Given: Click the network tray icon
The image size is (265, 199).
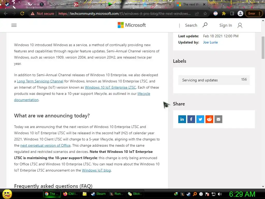Looking at the screenshot, I should (x=214, y=194).
